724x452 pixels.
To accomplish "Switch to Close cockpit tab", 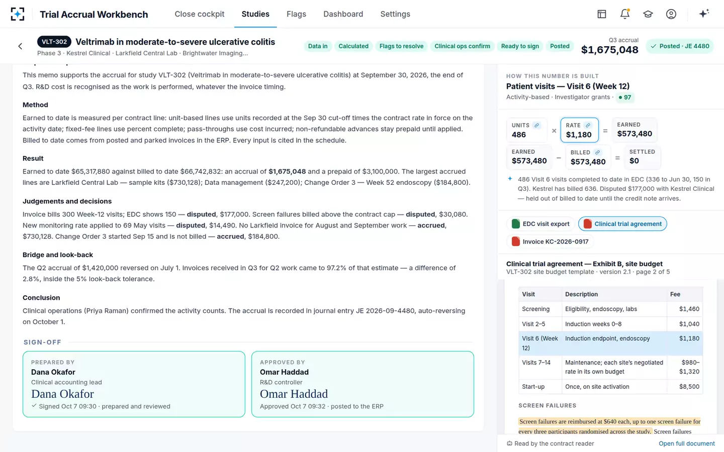I will [200, 14].
